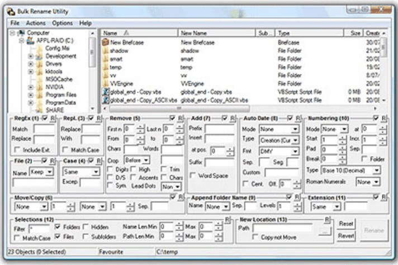Click the Revert button

(347, 236)
